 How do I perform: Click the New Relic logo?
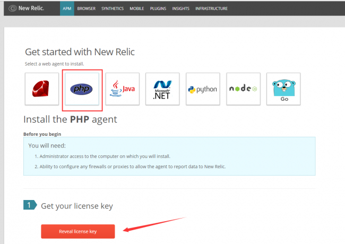point(27,8)
